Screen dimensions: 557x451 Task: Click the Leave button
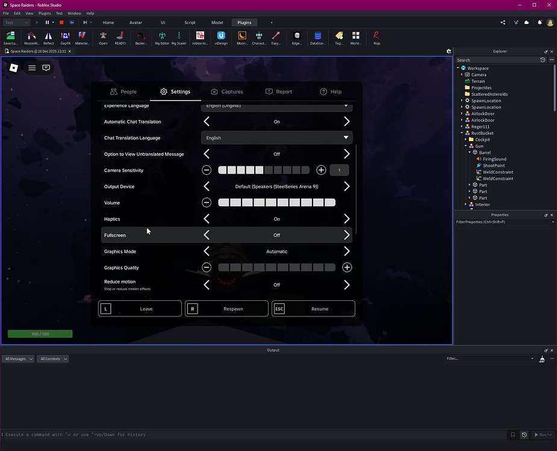pos(140,309)
